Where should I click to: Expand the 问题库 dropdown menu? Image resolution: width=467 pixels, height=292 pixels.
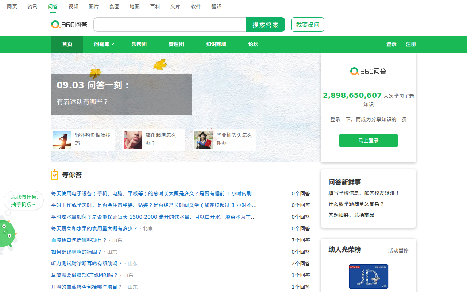coord(104,44)
